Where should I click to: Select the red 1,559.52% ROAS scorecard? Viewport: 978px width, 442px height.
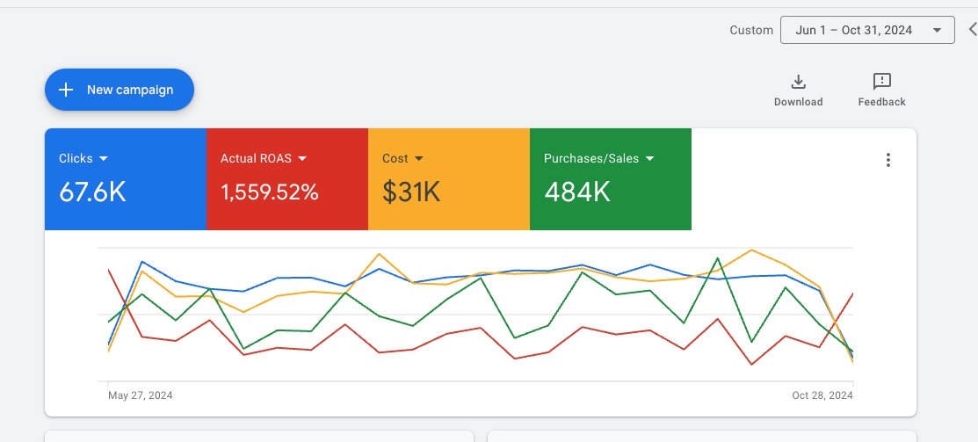[x=287, y=179]
